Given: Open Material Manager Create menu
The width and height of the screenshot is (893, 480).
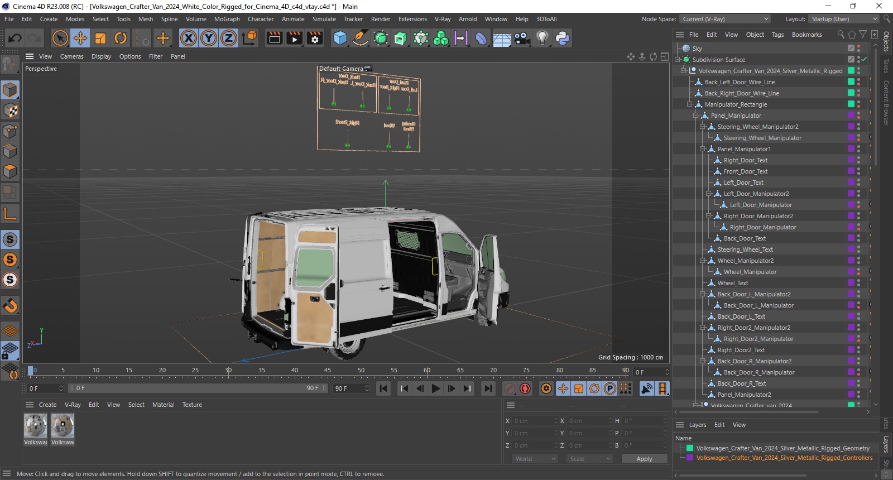Looking at the screenshot, I should click(47, 405).
